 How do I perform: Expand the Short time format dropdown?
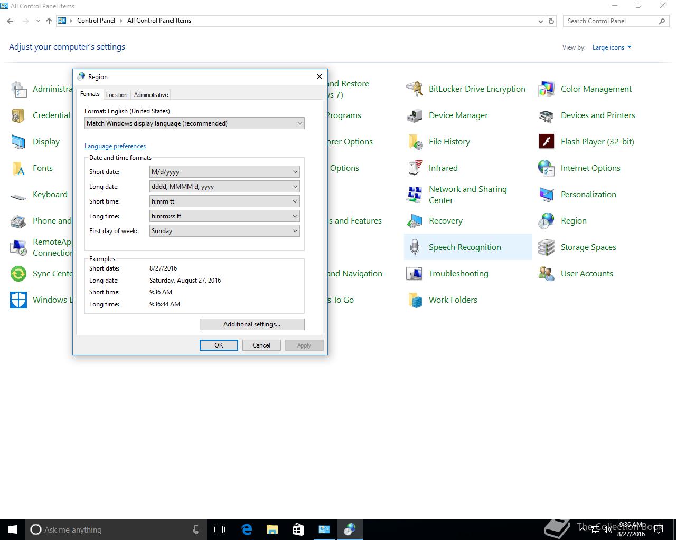click(x=224, y=201)
